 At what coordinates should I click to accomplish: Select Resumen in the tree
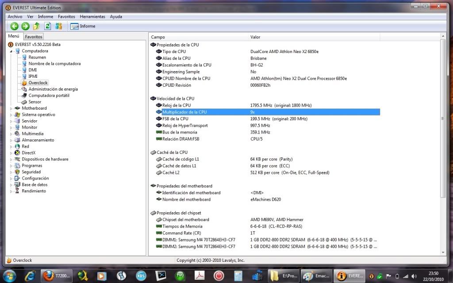[37, 57]
